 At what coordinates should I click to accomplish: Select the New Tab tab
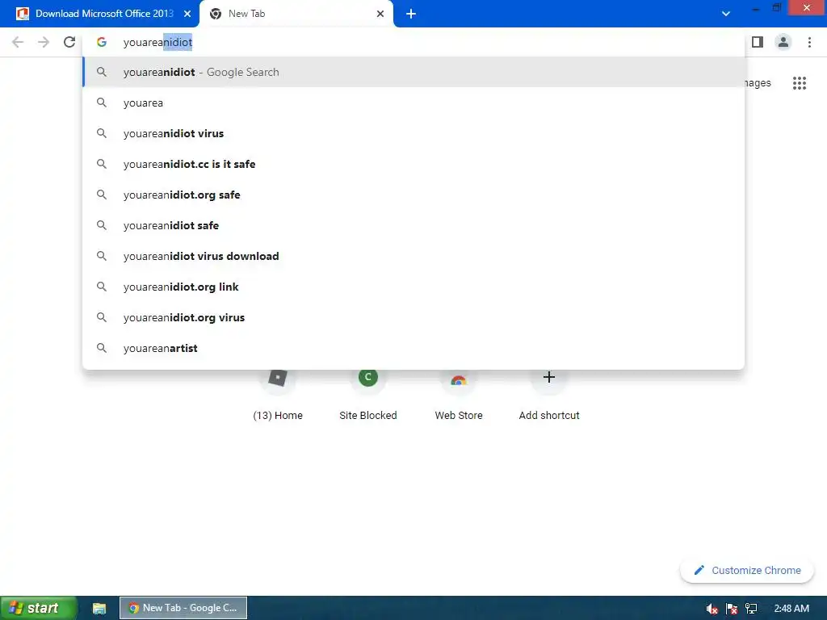pos(296,14)
